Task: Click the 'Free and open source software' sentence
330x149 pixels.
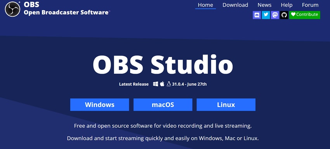Action: click(x=163, y=126)
